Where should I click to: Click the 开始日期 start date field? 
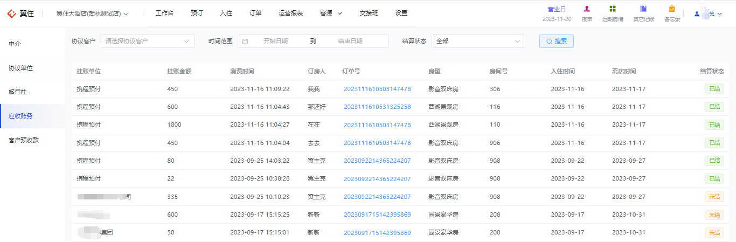tap(275, 41)
